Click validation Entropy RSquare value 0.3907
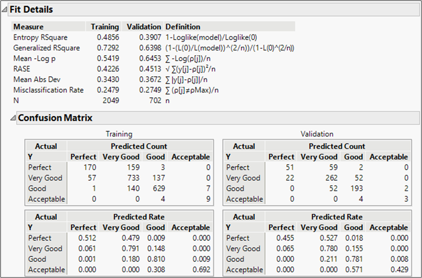Viewport: 422px width, 278px height. [150, 37]
